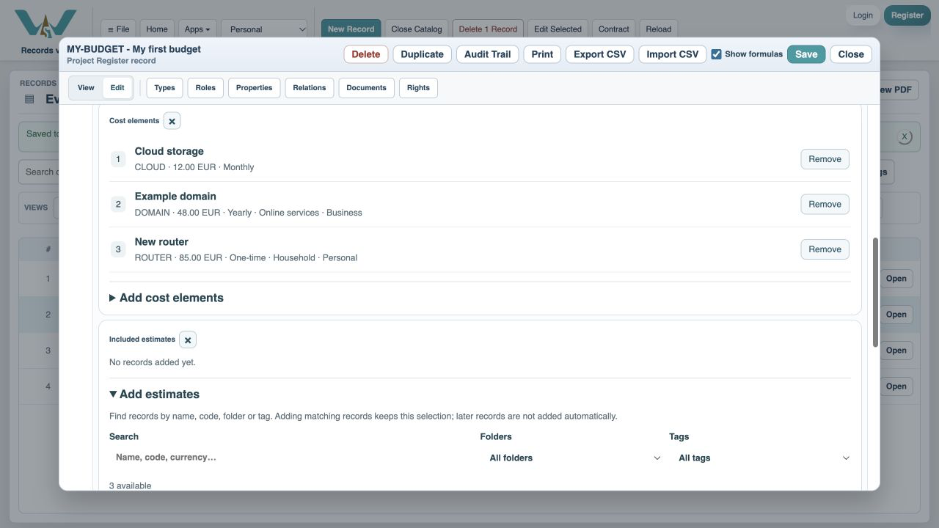Clear the Included estimates with x
939x528 pixels.
point(188,340)
